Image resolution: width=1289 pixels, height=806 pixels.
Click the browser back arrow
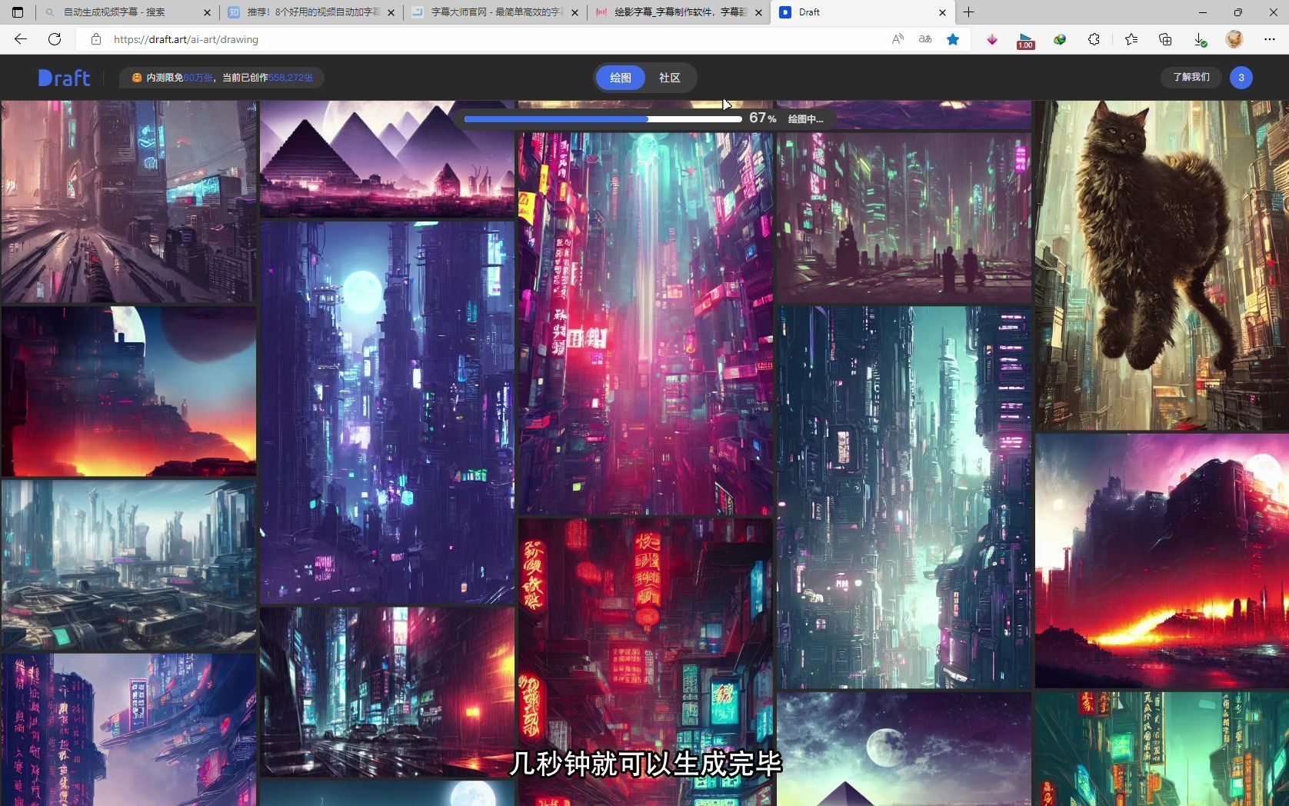tap(21, 39)
